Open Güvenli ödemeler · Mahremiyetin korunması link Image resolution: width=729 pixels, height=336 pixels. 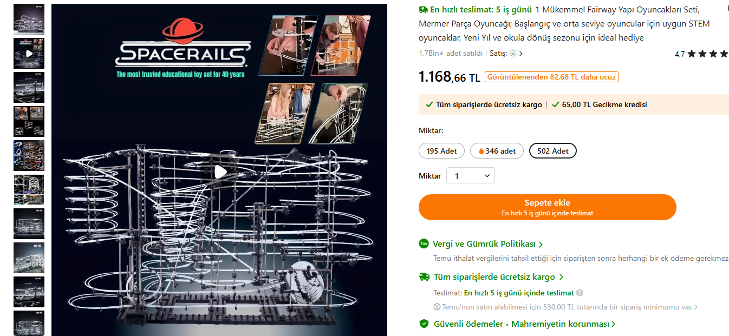(x=524, y=324)
